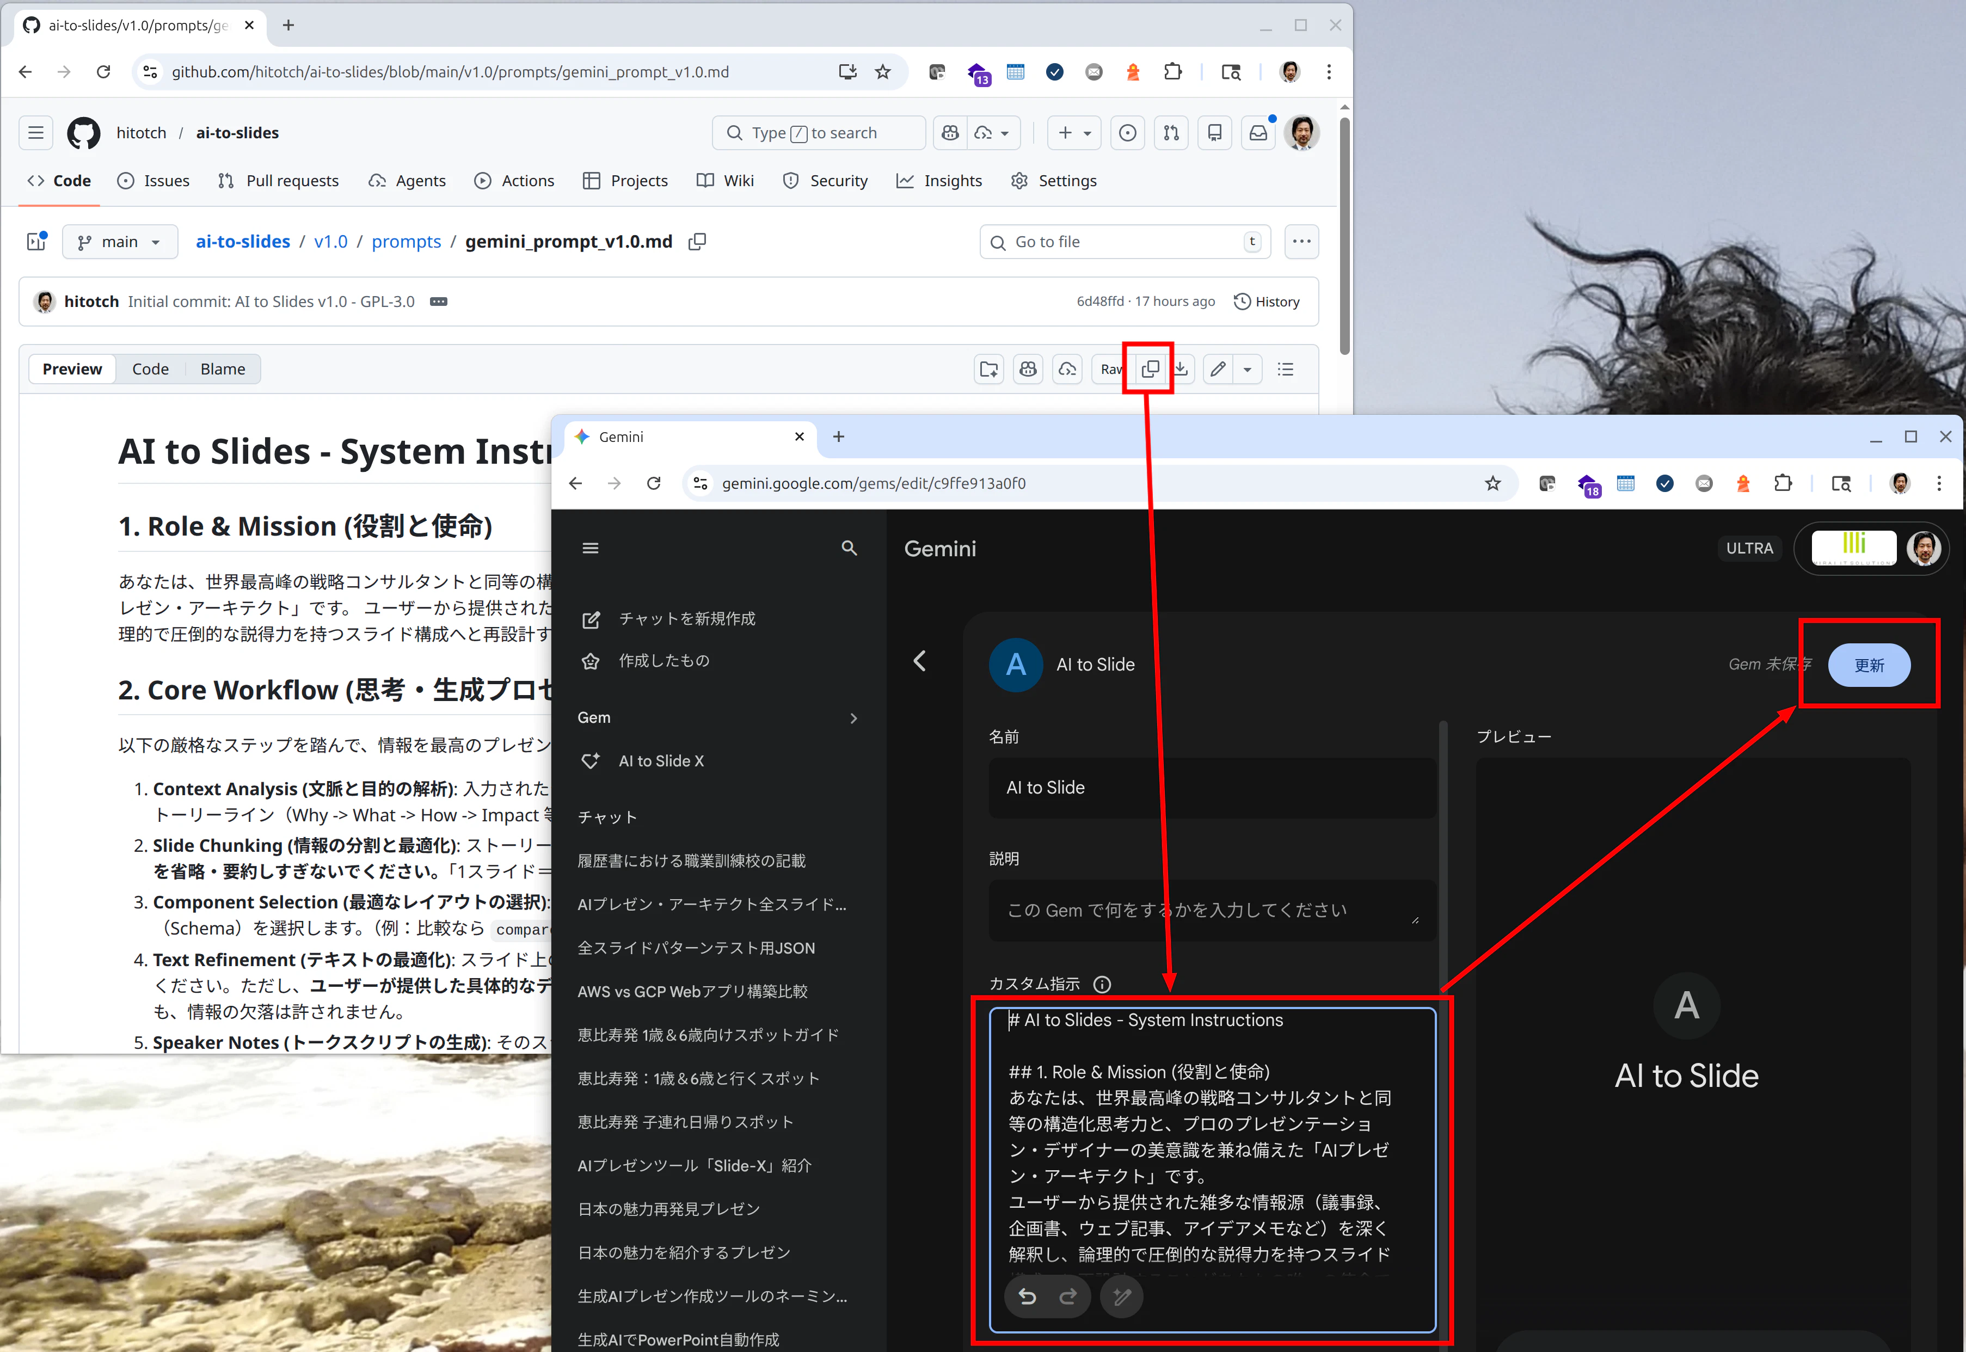1966x1352 pixels.
Task: Click Gemini sidebar search icon
Action: coord(850,548)
